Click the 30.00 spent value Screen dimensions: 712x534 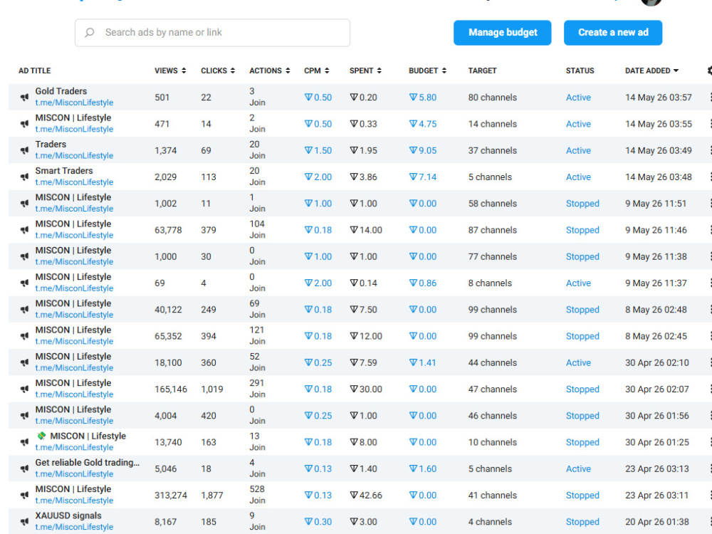[366, 389]
